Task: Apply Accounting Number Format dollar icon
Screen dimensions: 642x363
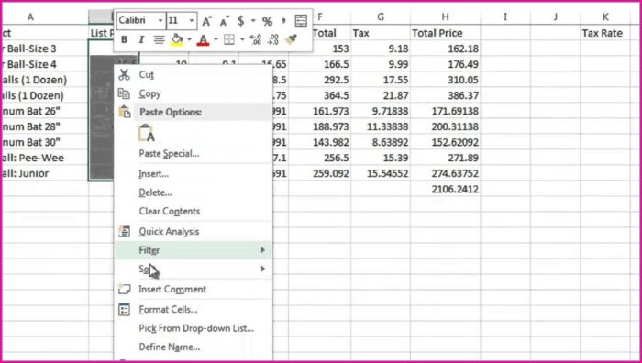Action: tap(240, 21)
